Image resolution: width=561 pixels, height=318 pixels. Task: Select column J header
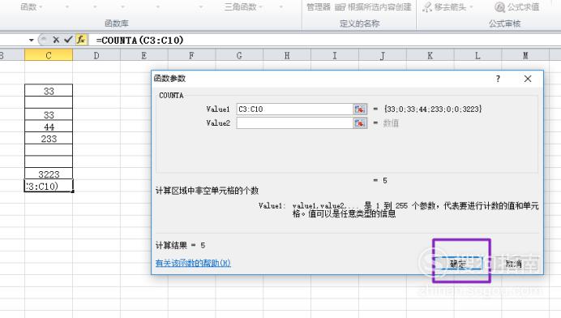[x=383, y=55]
